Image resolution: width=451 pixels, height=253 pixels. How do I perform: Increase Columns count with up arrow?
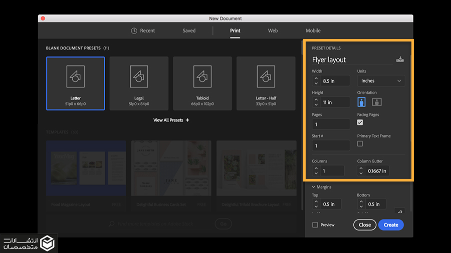(316, 168)
